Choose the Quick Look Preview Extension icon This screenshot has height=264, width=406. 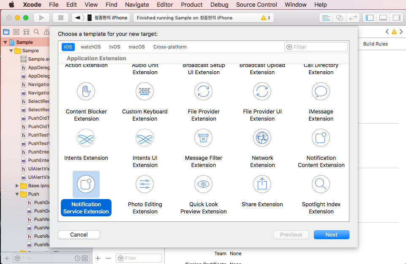coord(204,184)
